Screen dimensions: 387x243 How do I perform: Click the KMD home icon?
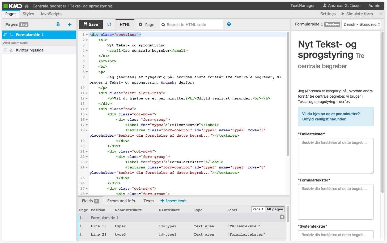pos(26,5)
